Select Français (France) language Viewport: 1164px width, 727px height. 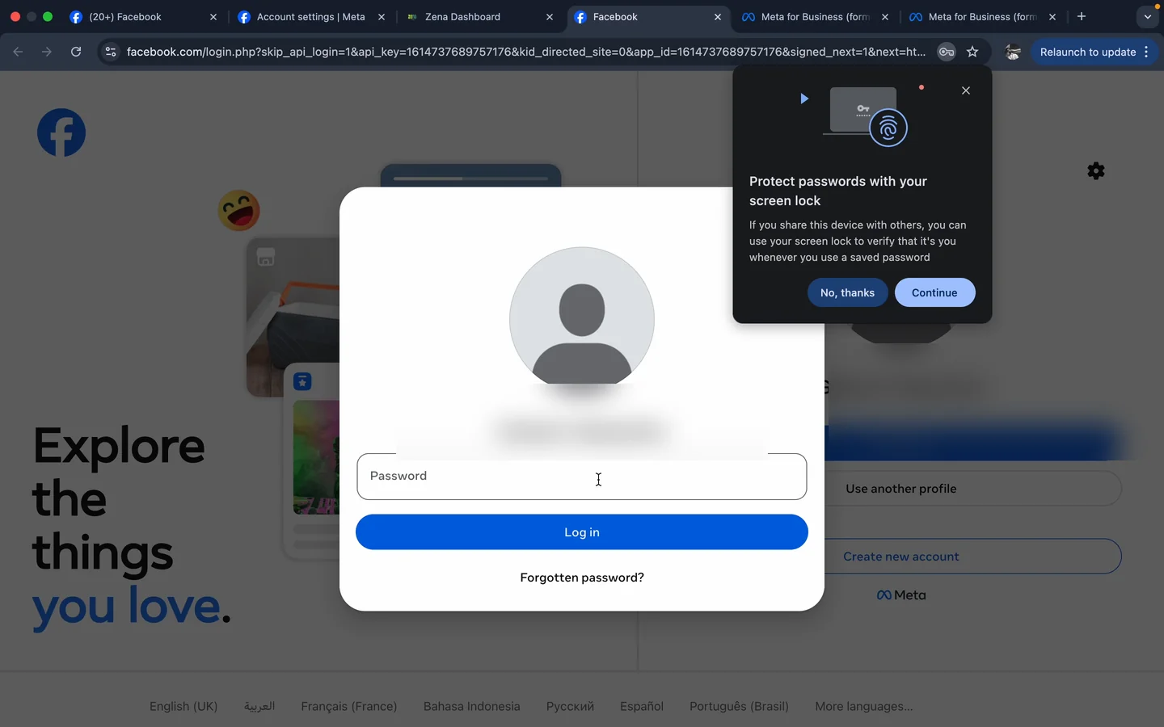349,706
